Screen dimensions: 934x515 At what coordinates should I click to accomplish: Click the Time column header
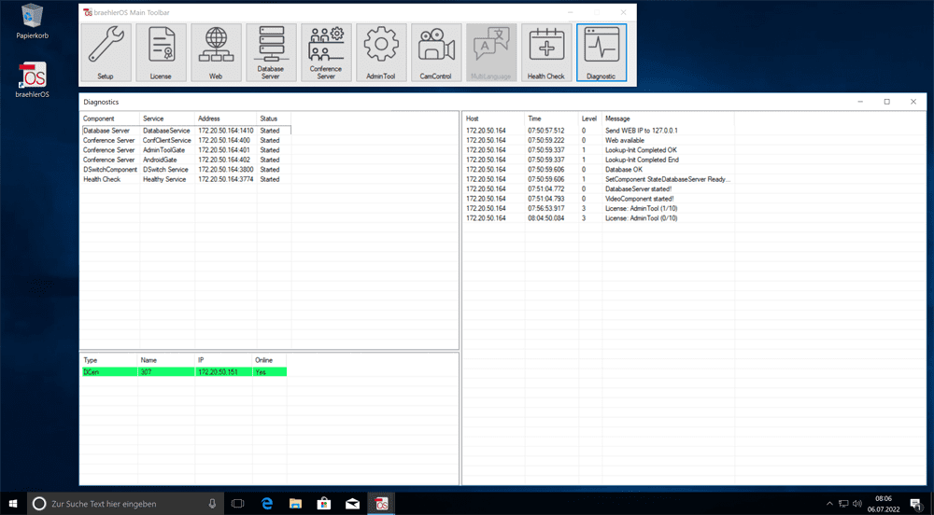(551, 118)
